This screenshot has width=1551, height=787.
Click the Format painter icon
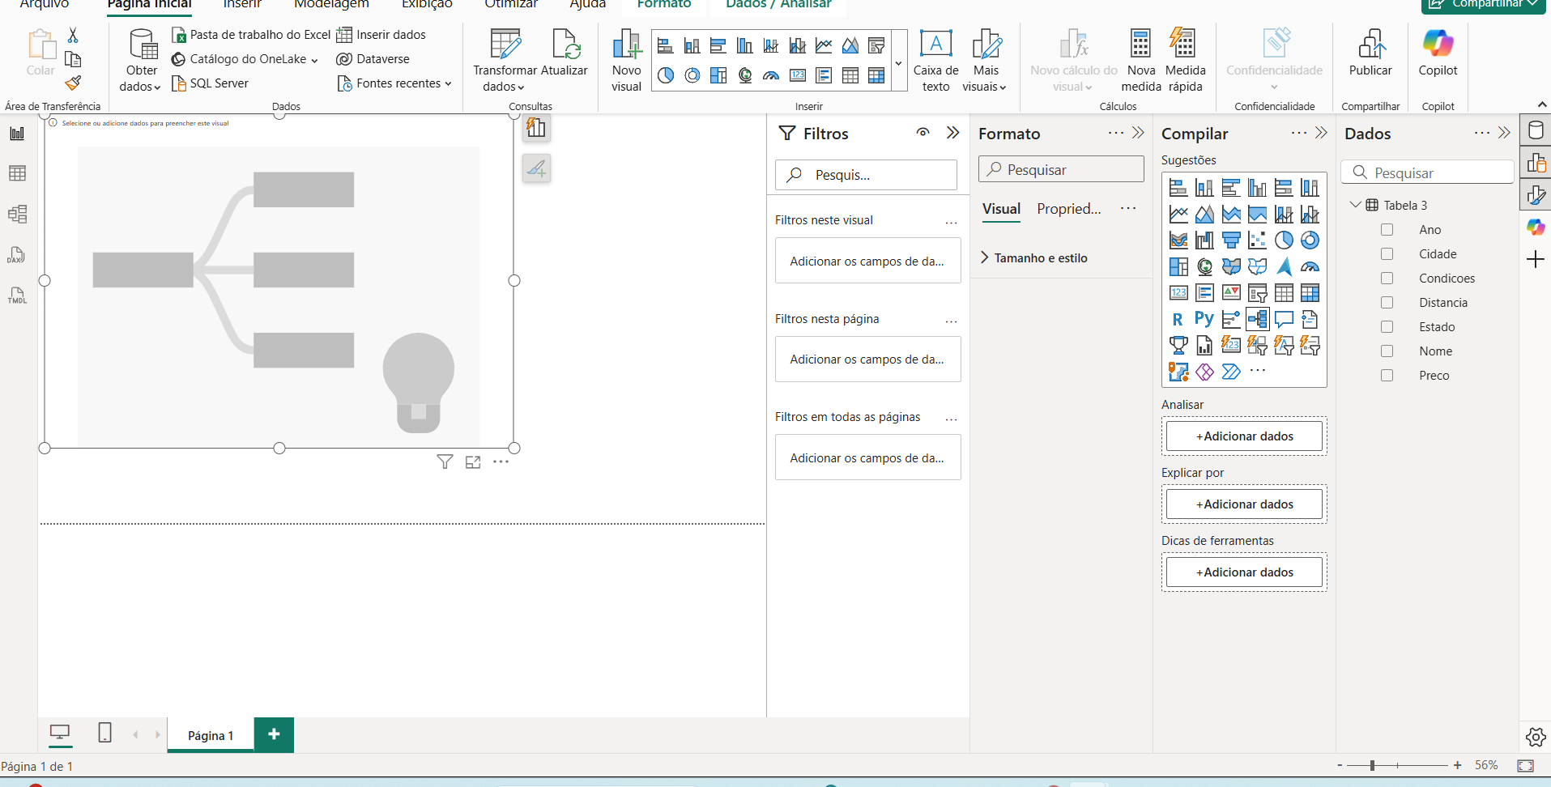(x=73, y=83)
